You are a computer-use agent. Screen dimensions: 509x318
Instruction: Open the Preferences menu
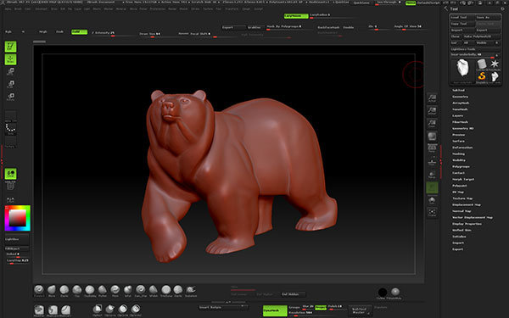[x=158, y=9]
